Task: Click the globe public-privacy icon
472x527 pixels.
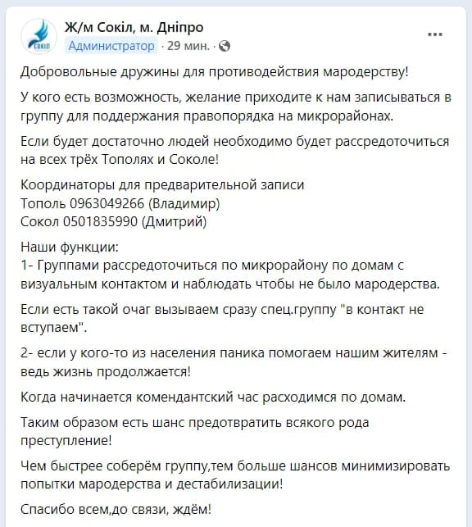Action: click(x=225, y=46)
